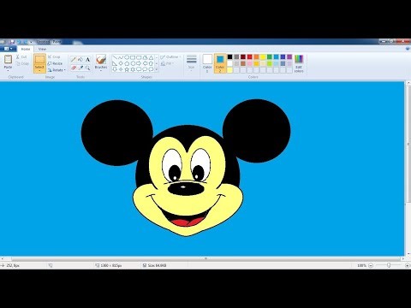Choose the Hexagon shape

click(x=133, y=63)
